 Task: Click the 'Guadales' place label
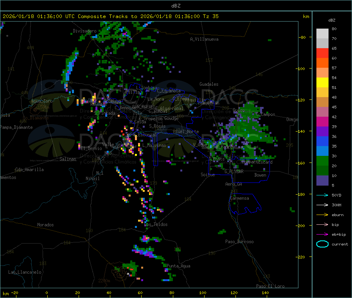209,84
